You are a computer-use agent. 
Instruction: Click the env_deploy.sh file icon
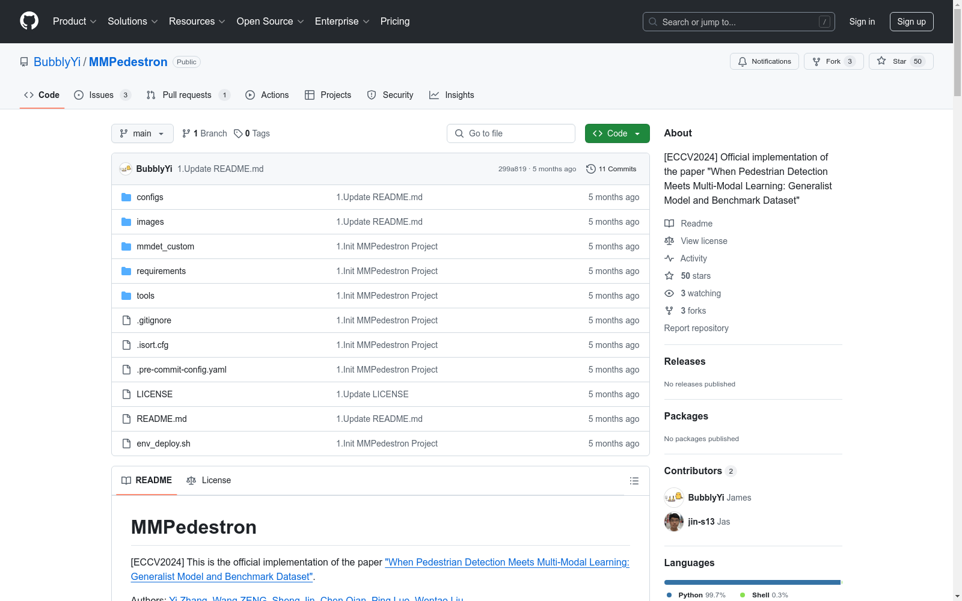(126, 444)
